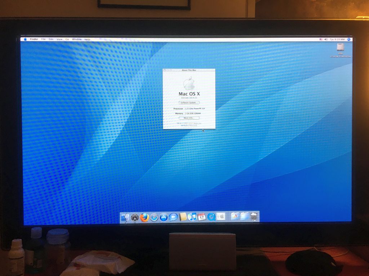Click the More Info button
The height and width of the screenshot is (276, 369).
(189, 118)
